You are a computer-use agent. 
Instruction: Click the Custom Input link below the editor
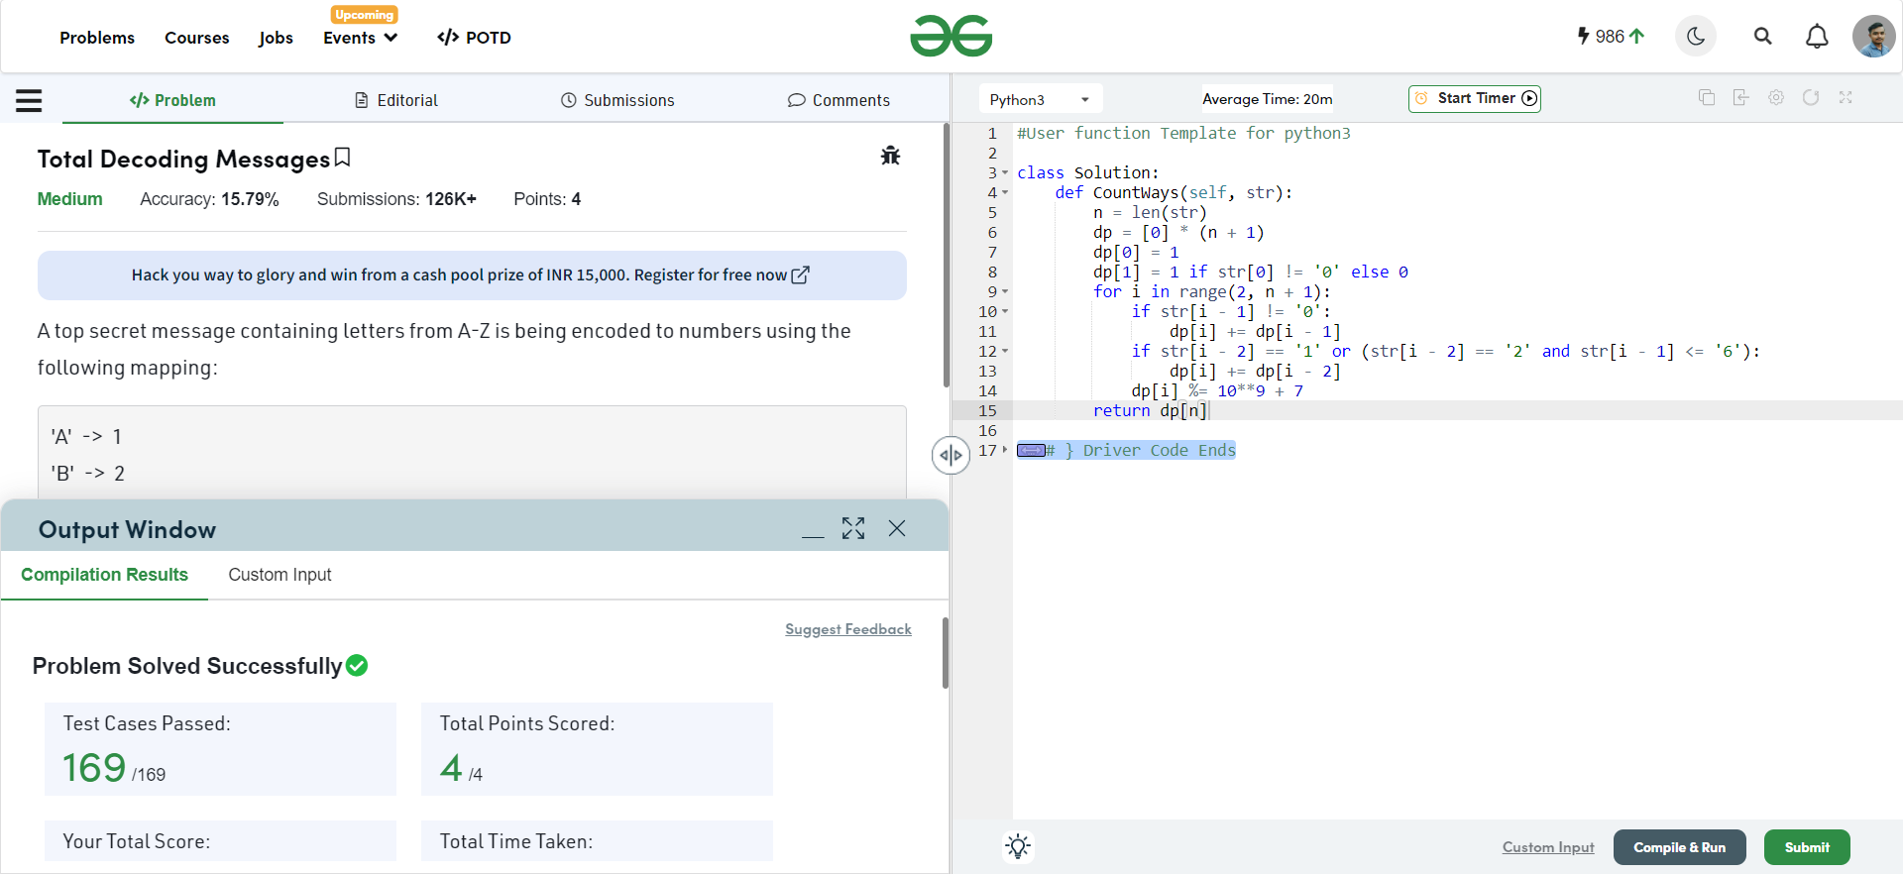point(1548,847)
